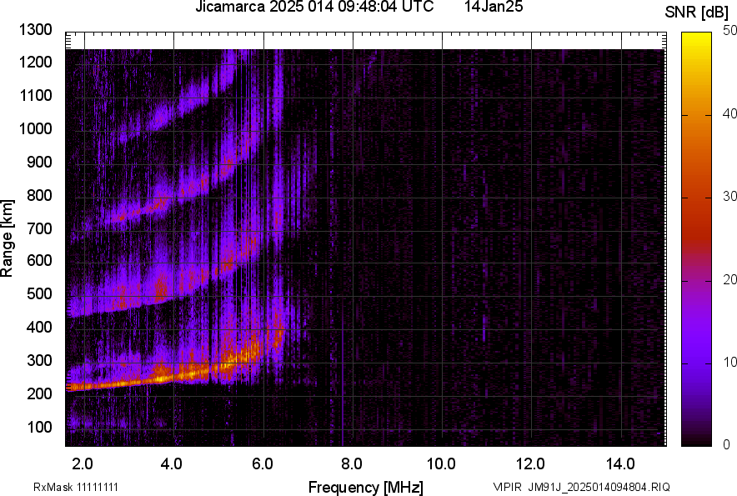Click the range tick label 1100
The image size is (737, 496).
point(35,95)
